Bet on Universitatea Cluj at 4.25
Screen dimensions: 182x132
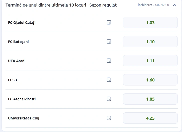click(150, 118)
